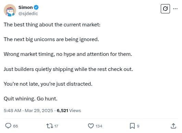This screenshot has height=133, width=182.
Task: Click the blue verified badge
Action: [x=36, y=8]
